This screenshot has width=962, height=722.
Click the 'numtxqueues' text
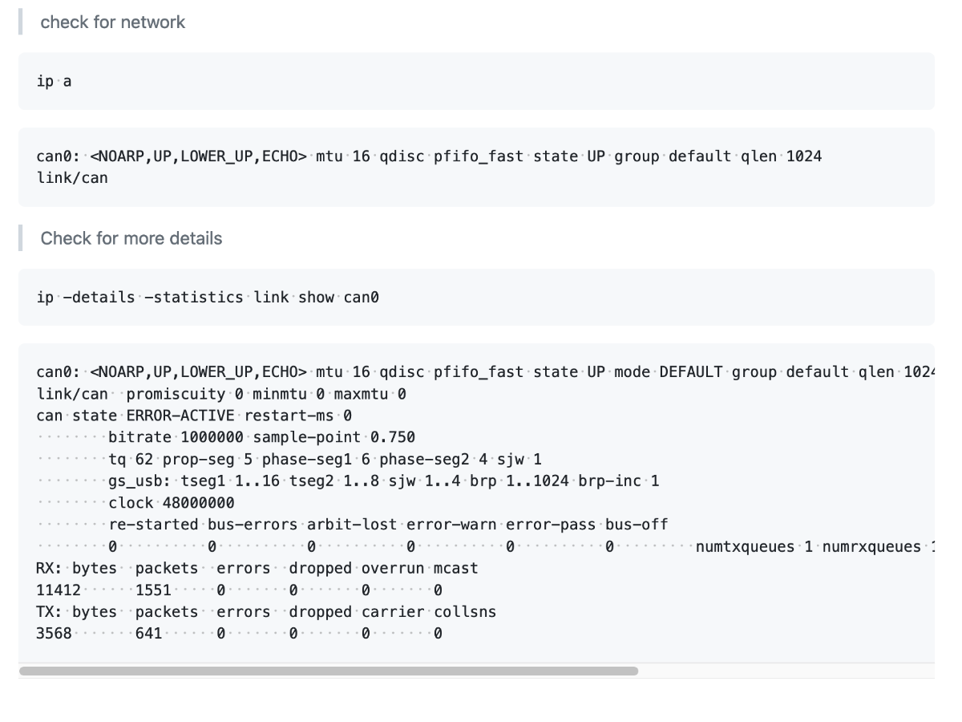745,547
